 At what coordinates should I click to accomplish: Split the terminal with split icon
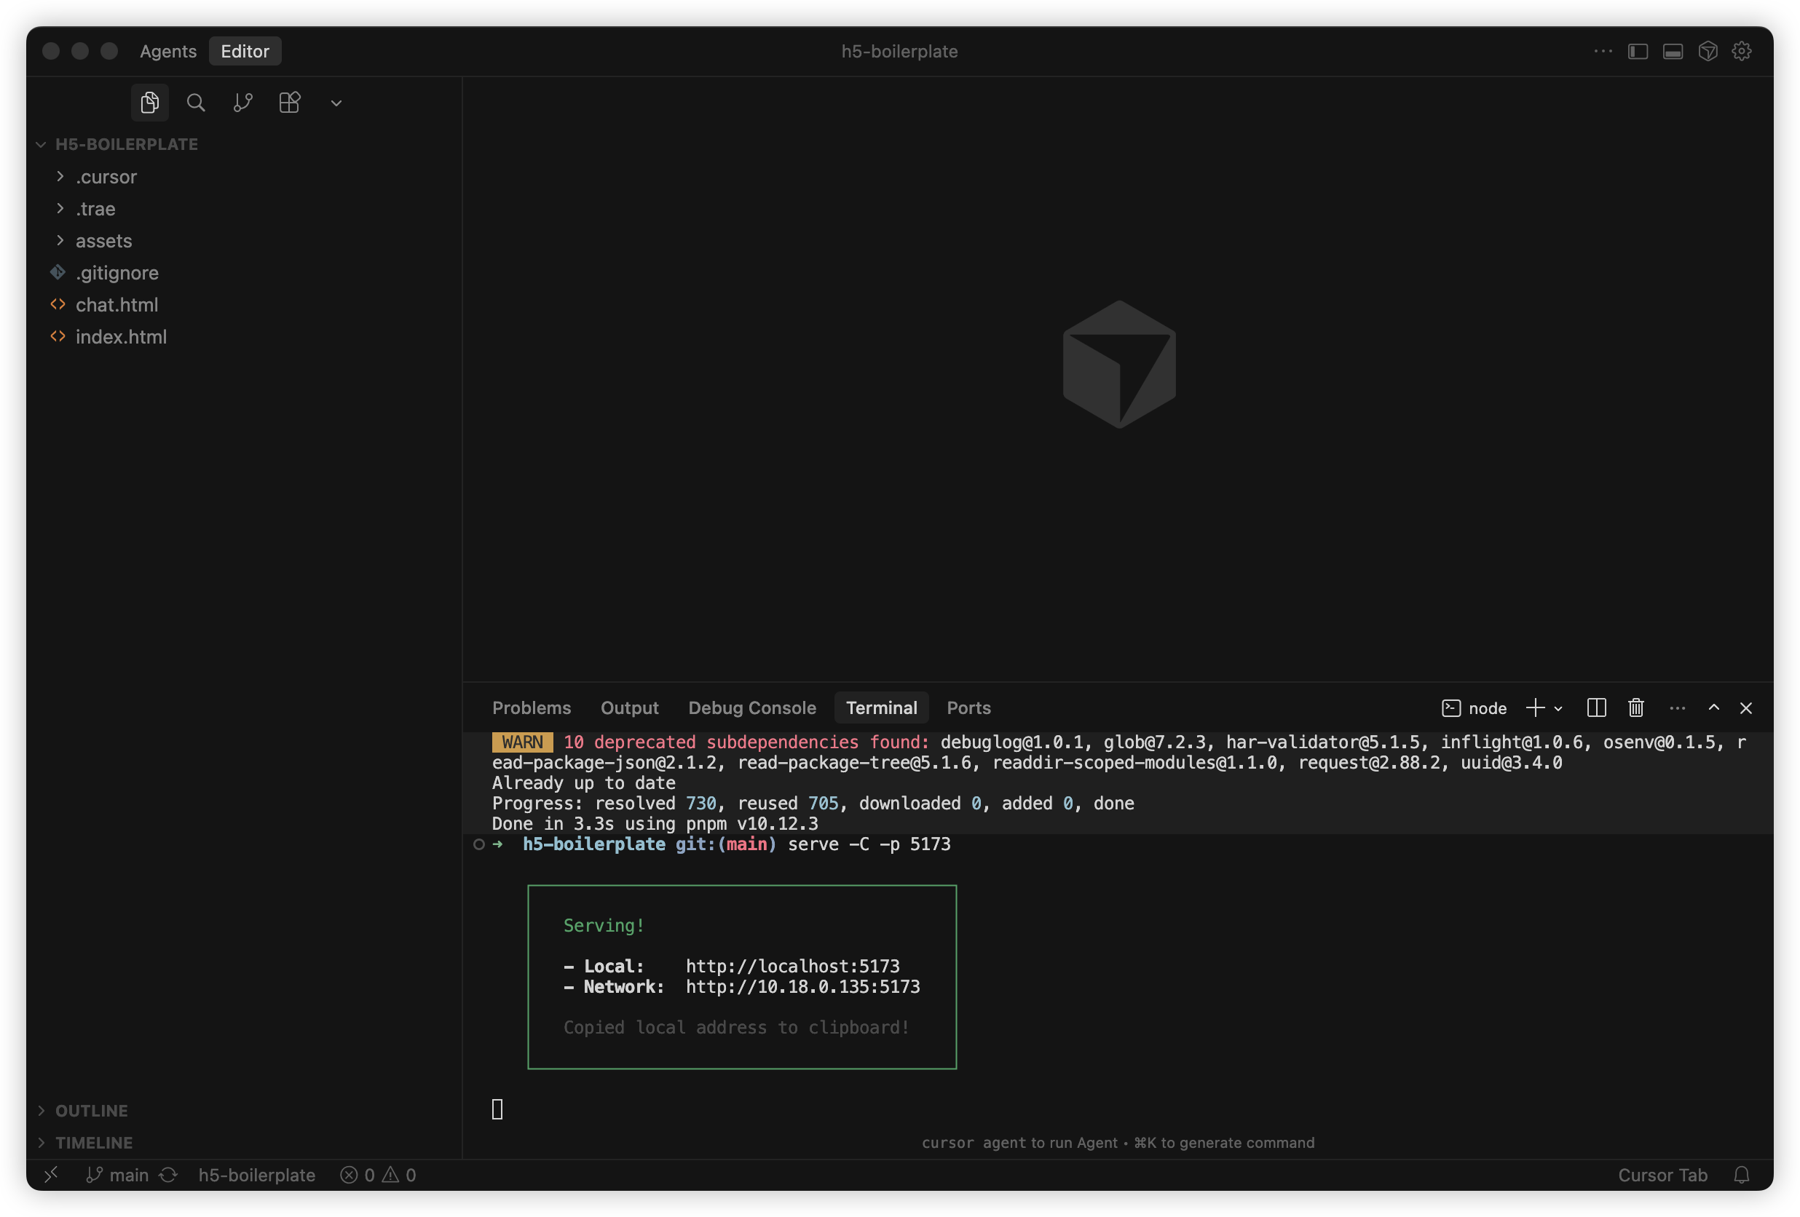pyautogui.click(x=1595, y=707)
